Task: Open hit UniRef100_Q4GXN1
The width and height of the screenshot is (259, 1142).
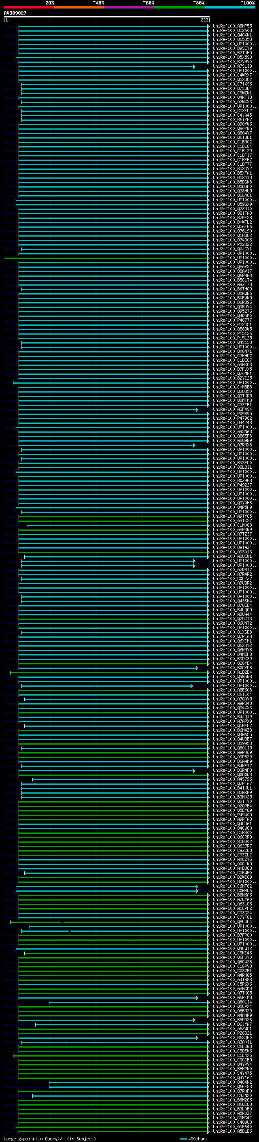Action: click(232, 35)
